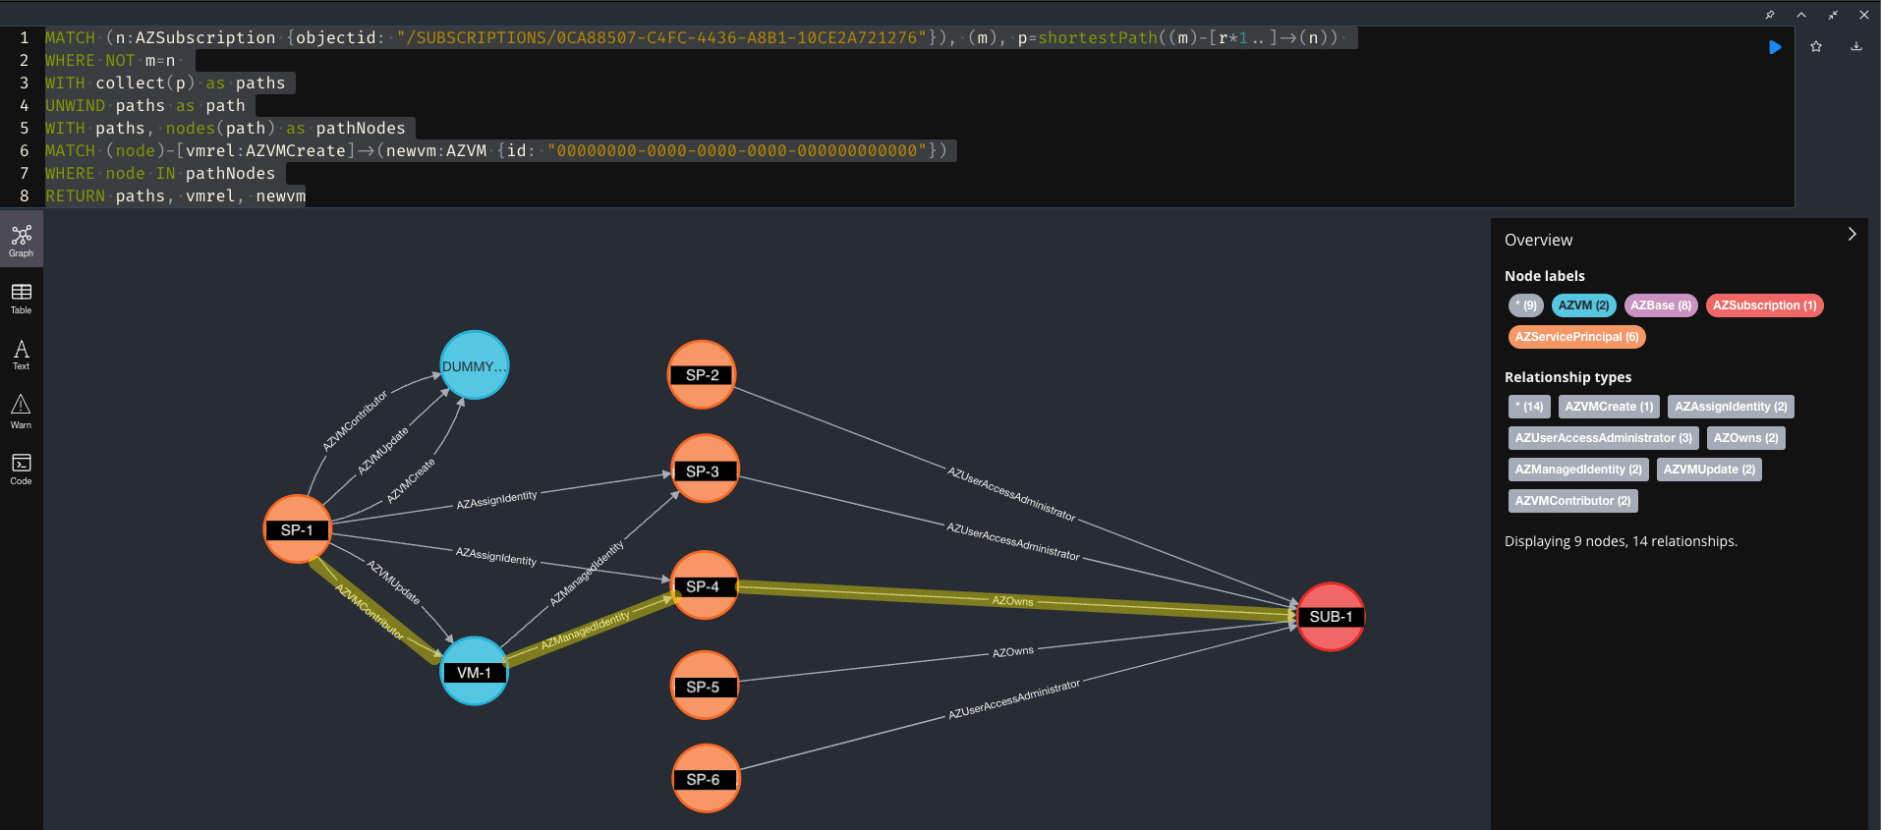Click the SP-5 node in the graph
This screenshot has width=1881, height=830.
[704, 686]
